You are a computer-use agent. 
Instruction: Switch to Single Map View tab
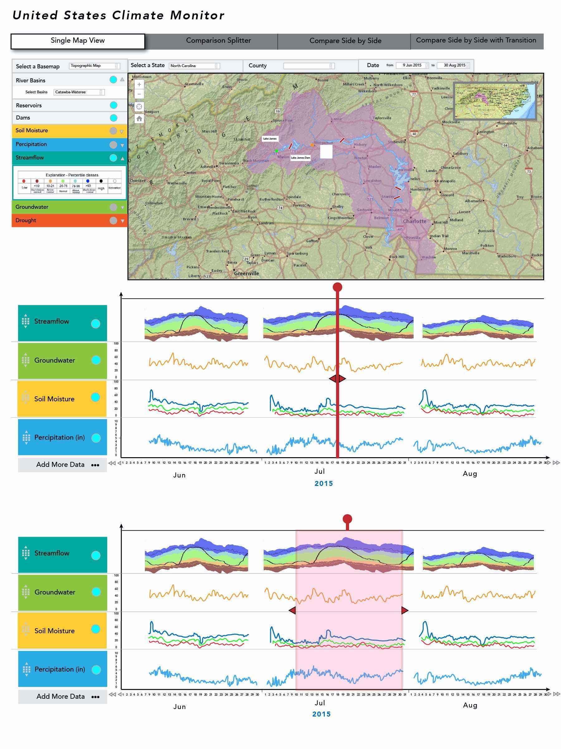pos(78,41)
